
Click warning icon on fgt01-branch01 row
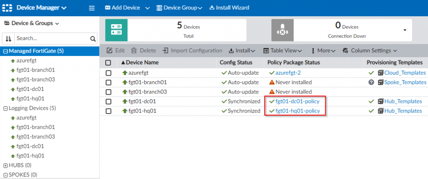pyautogui.click(x=272, y=82)
